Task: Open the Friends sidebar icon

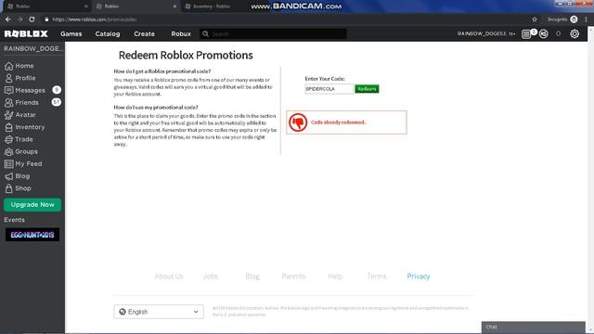Action: pyautogui.click(x=8, y=103)
